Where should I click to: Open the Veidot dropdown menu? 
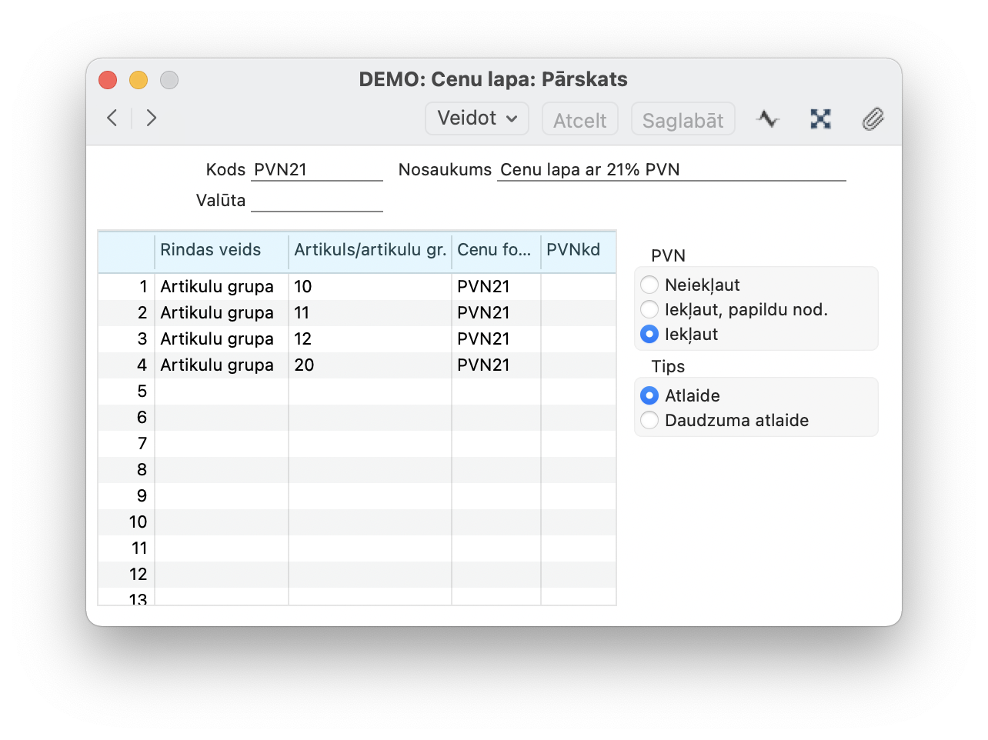477,118
